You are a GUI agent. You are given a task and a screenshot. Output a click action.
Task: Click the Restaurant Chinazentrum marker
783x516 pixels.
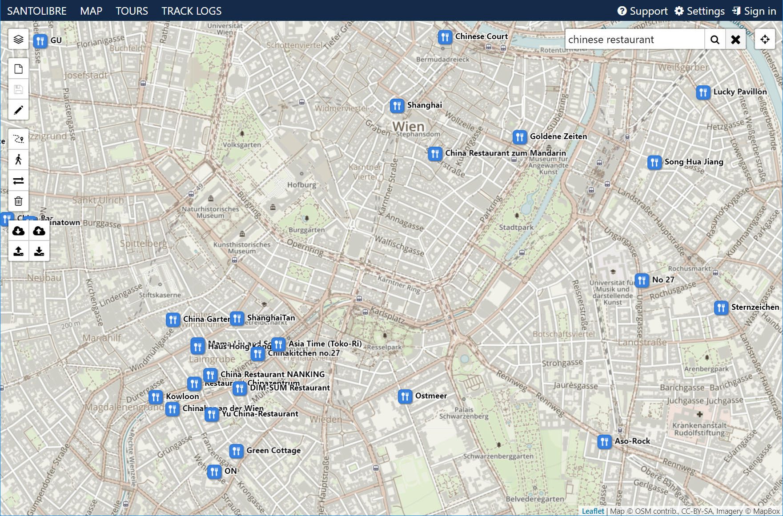tap(194, 384)
